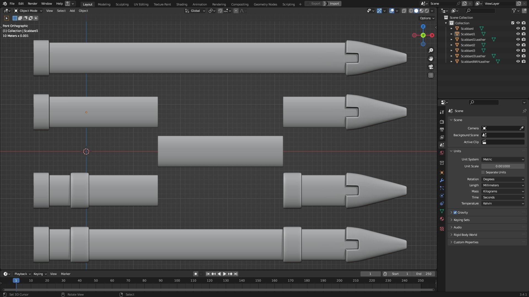Hide Scabbard2 via its eye icon
This screenshot has width=529, height=297.
(518, 45)
